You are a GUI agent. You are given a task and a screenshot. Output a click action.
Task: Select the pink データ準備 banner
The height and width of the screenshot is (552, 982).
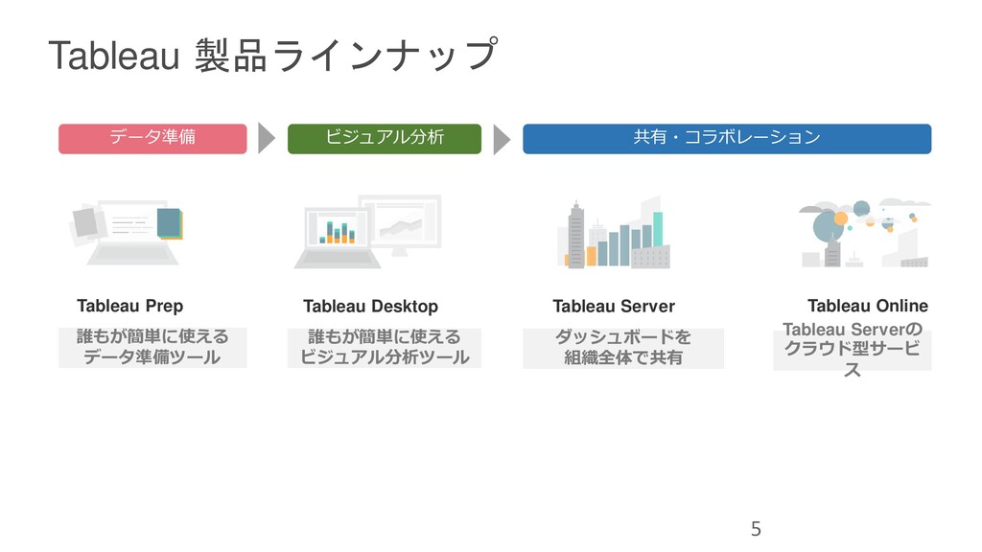(x=152, y=139)
